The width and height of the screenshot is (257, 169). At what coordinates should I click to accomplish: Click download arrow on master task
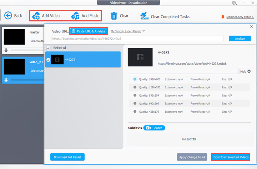6,50
